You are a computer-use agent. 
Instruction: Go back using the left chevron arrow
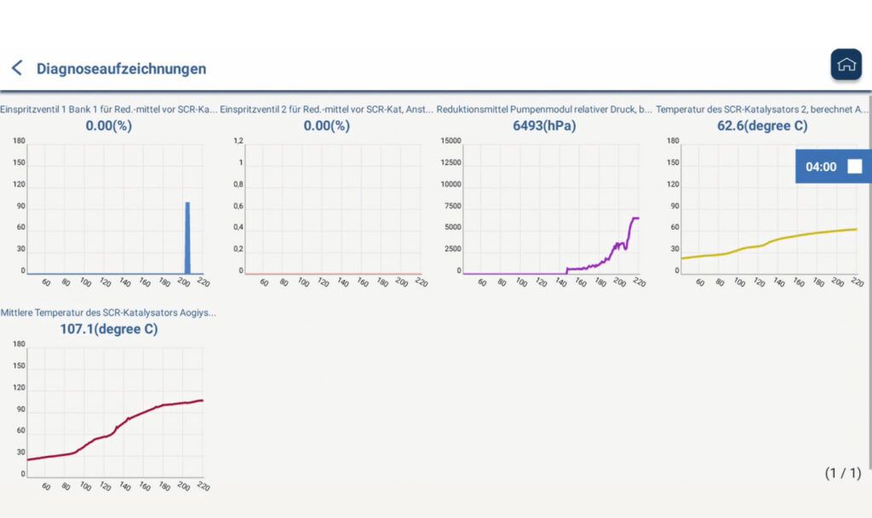(16, 68)
